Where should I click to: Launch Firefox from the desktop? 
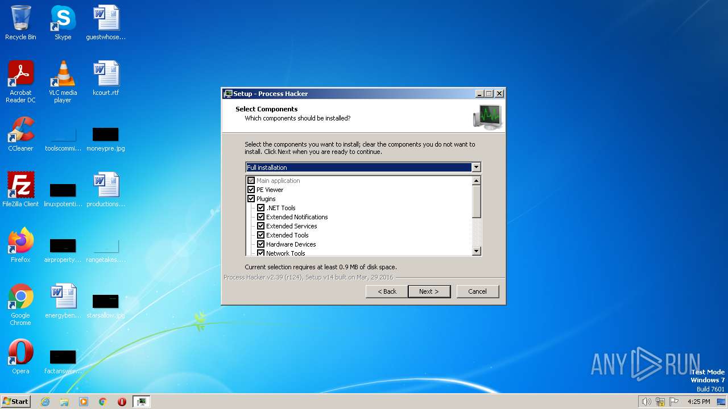click(20, 245)
